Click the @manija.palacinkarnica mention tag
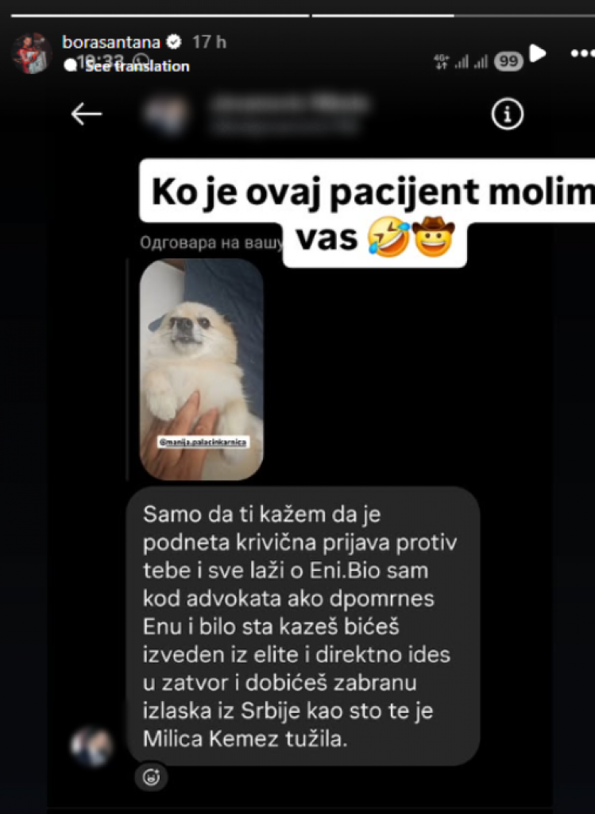 coord(203,442)
